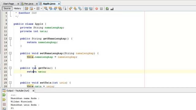
Task: Click the Java file icon on Apple.java tab
Action: click(41, 4)
